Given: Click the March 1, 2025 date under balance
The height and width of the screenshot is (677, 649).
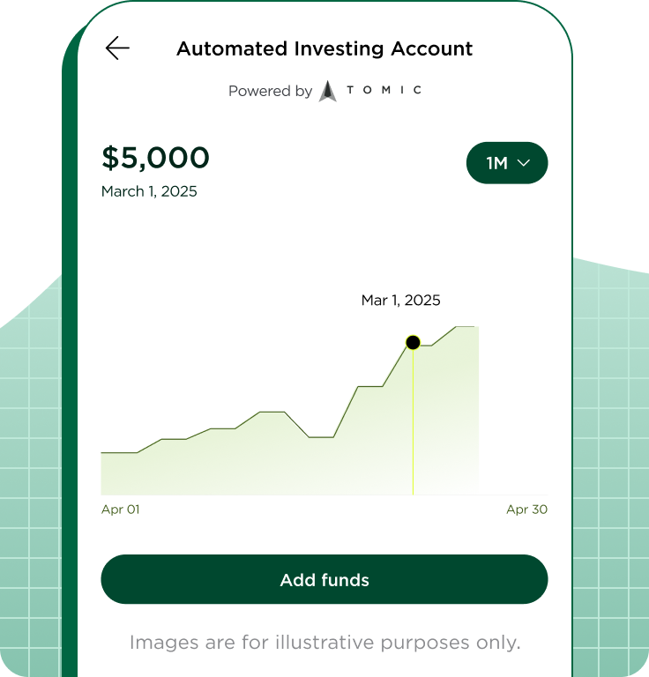Looking at the screenshot, I should 149,191.
